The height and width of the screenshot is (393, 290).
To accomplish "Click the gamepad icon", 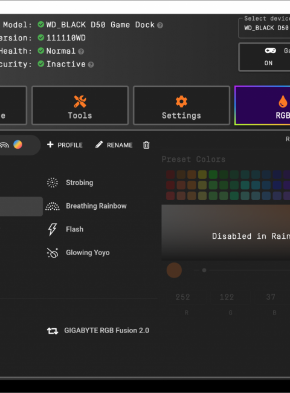I will click(271, 51).
